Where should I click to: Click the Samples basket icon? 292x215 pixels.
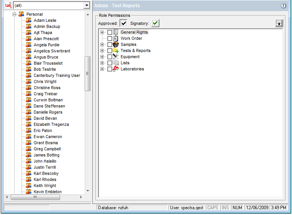pyautogui.click(x=116, y=45)
